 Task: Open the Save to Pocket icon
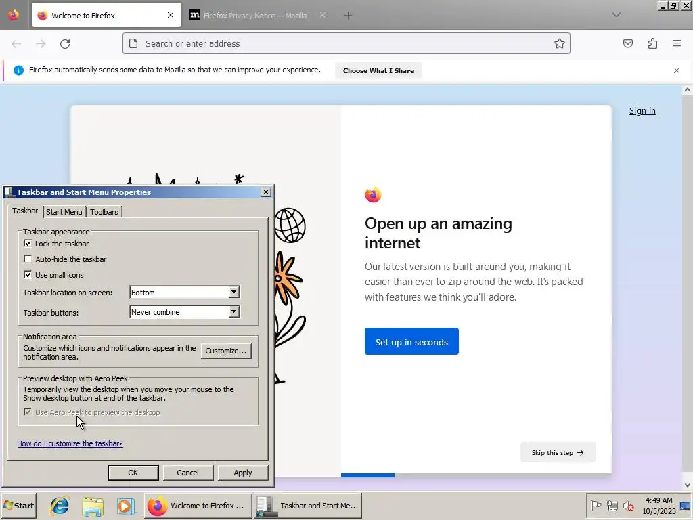click(x=628, y=43)
